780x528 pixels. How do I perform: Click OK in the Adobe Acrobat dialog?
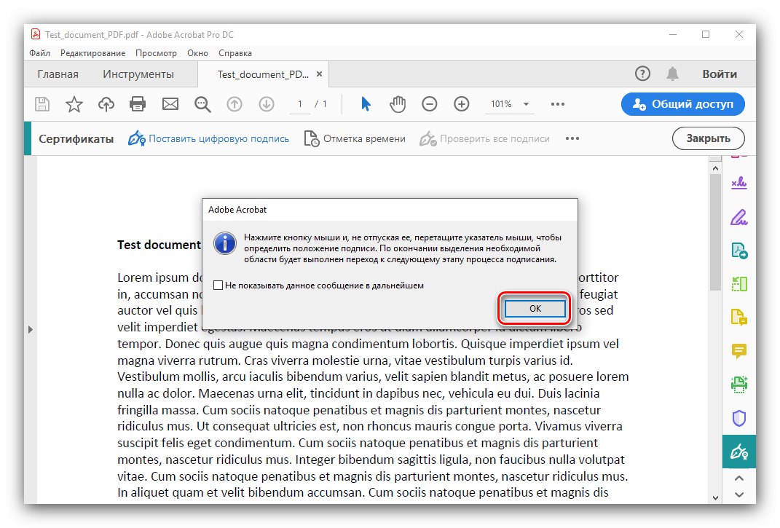click(x=535, y=309)
